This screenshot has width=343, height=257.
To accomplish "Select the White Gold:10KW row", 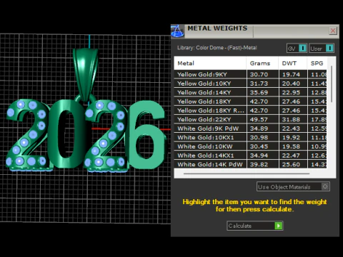I will click(x=250, y=146).
